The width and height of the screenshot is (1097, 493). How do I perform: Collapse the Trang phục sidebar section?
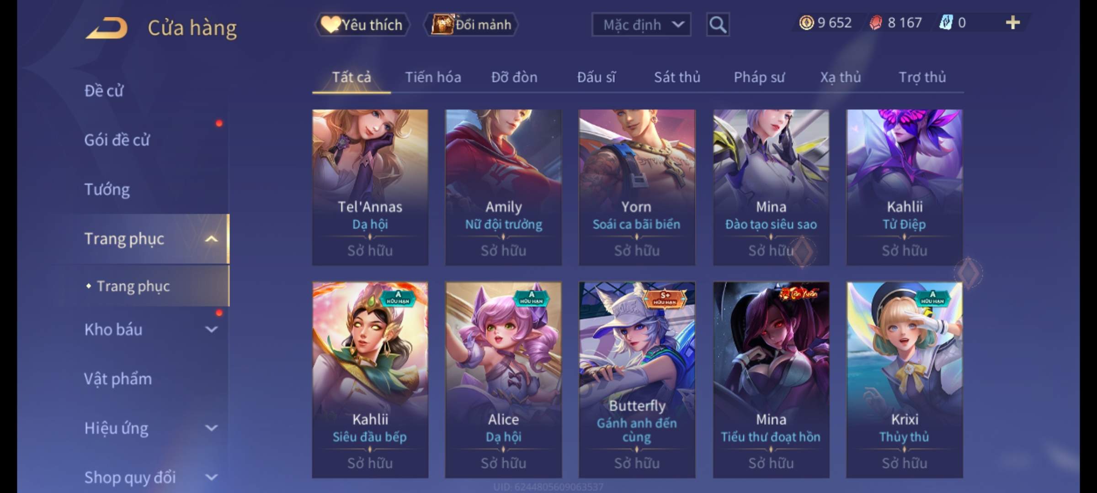[x=211, y=239]
